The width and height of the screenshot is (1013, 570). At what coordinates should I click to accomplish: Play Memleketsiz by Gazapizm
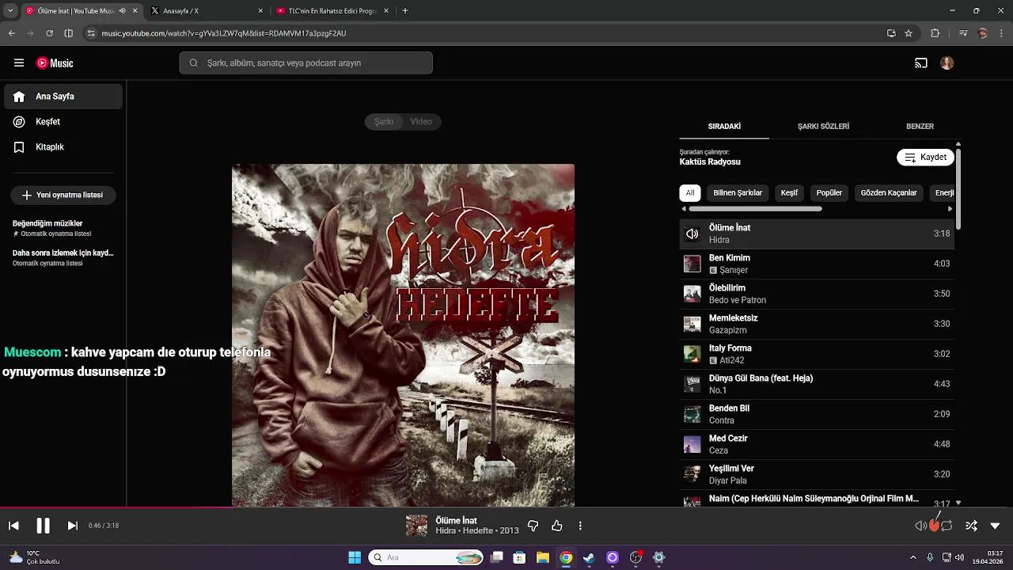817,324
